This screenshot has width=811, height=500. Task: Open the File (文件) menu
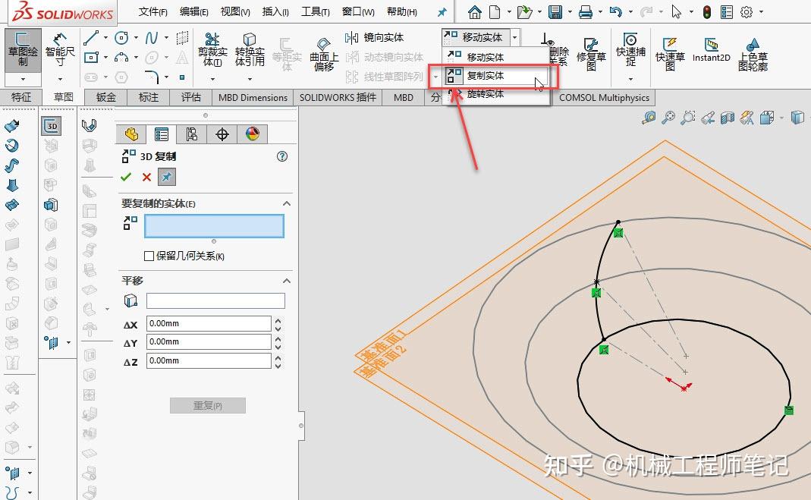pos(152,11)
